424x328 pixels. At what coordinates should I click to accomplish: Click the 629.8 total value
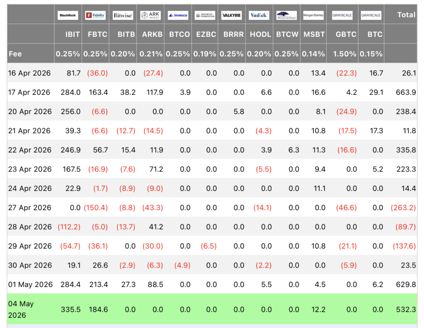coord(406,284)
